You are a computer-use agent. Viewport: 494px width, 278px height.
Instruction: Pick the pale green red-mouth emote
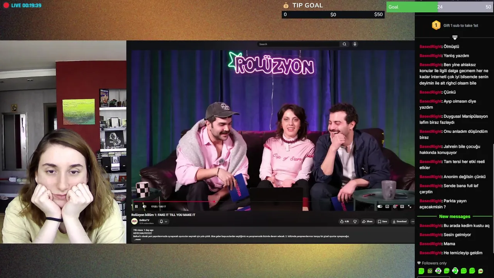point(480,271)
